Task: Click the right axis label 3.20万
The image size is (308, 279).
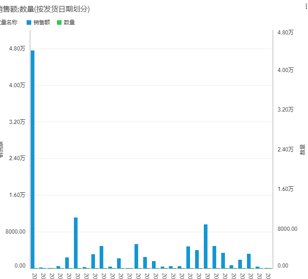Action: pyautogui.click(x=286, y=110)
